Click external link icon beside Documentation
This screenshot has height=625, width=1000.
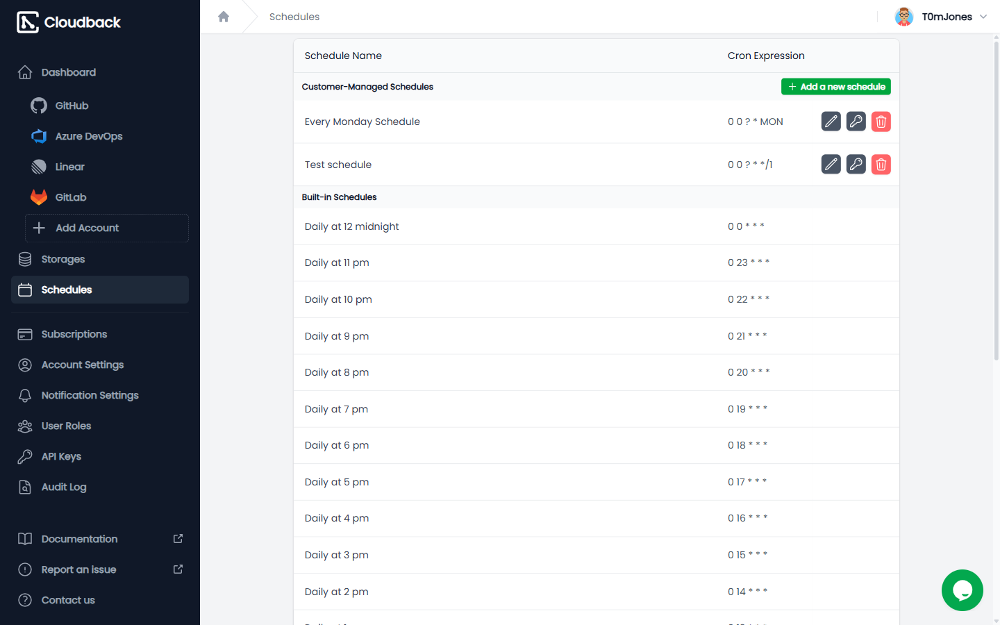pos(178,539)
